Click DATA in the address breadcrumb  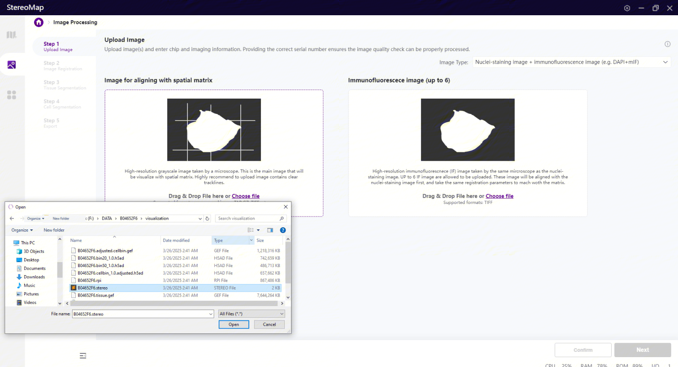(107, 219)
